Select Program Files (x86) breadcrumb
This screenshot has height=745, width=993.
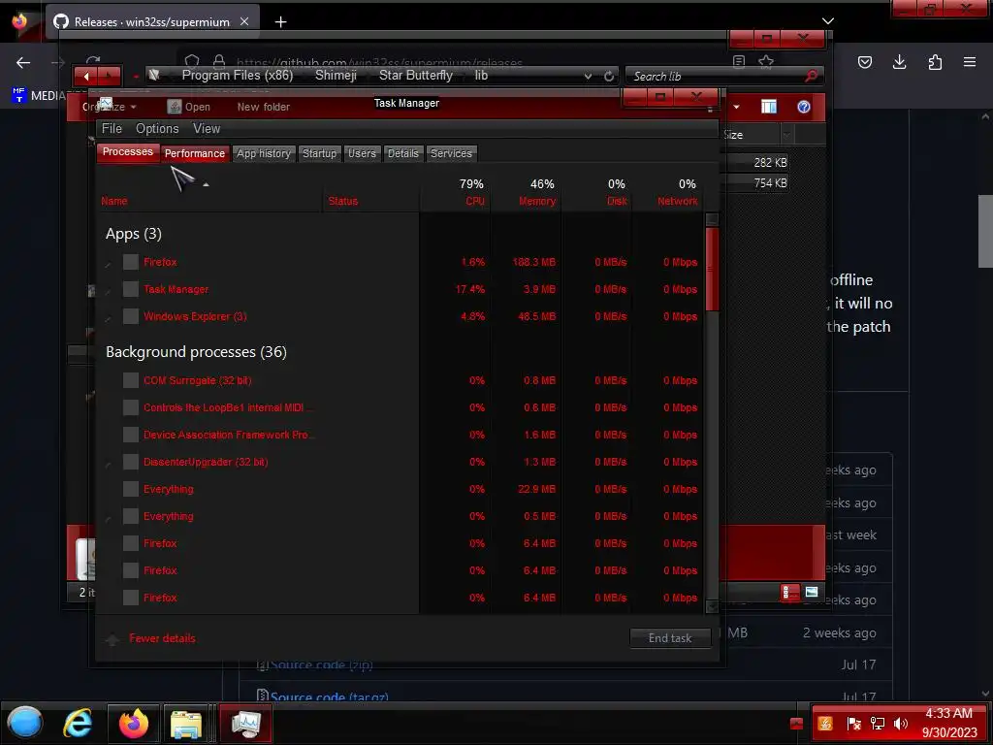coord(238,76)
